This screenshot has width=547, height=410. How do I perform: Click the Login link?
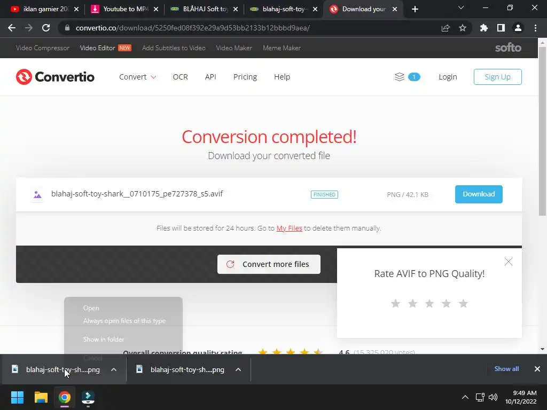tap(448, 77)
